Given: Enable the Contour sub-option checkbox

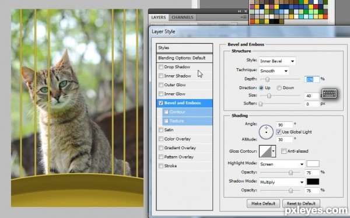Looking at the screenshot, I should tap(166, 112).
